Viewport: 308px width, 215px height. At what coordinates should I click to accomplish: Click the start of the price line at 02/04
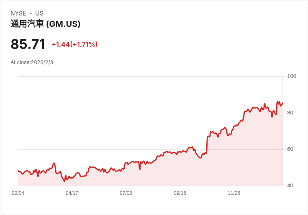(x=18, y=171)
